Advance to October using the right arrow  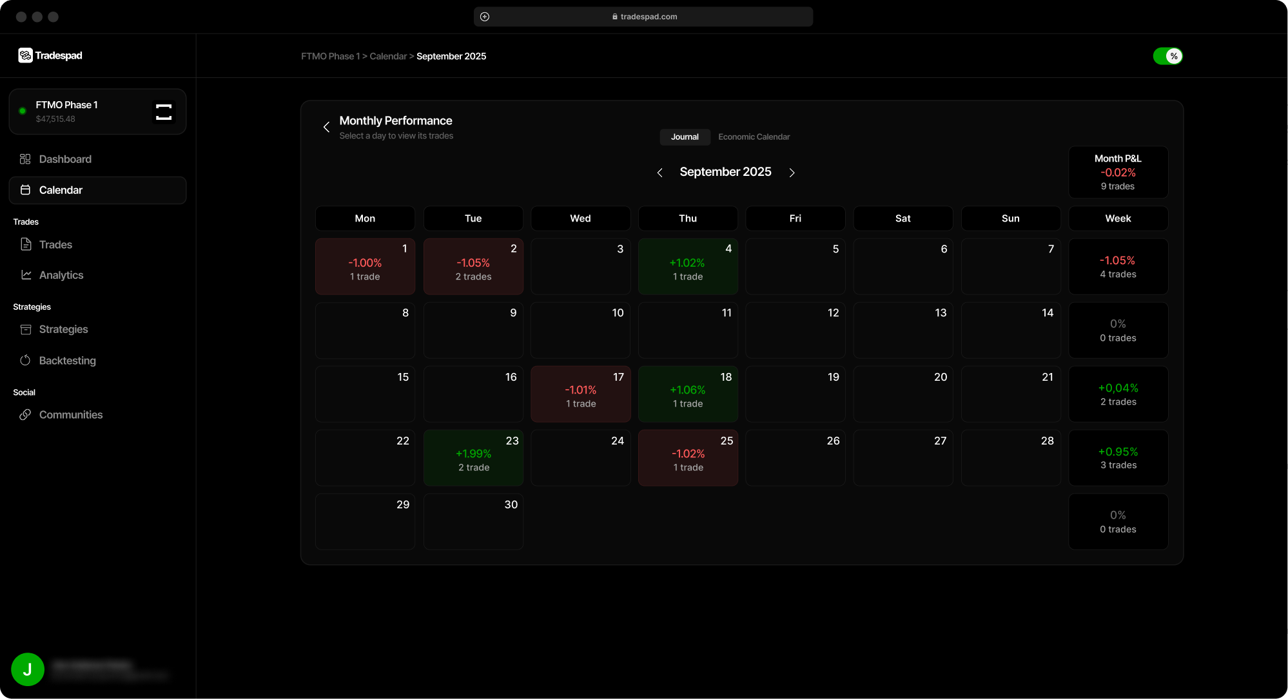(792, 172)
